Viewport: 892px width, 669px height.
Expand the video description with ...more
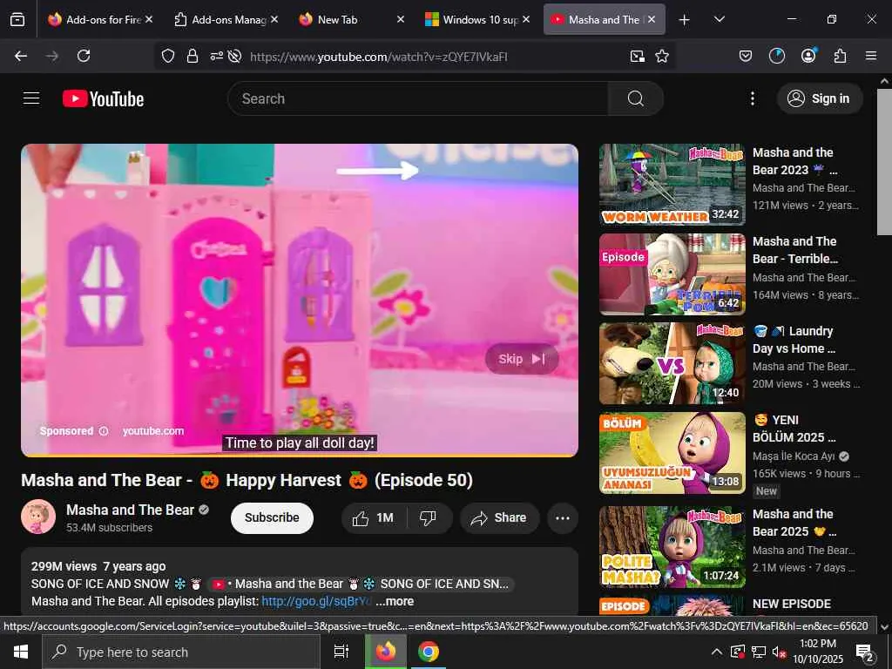coord(395,601)
